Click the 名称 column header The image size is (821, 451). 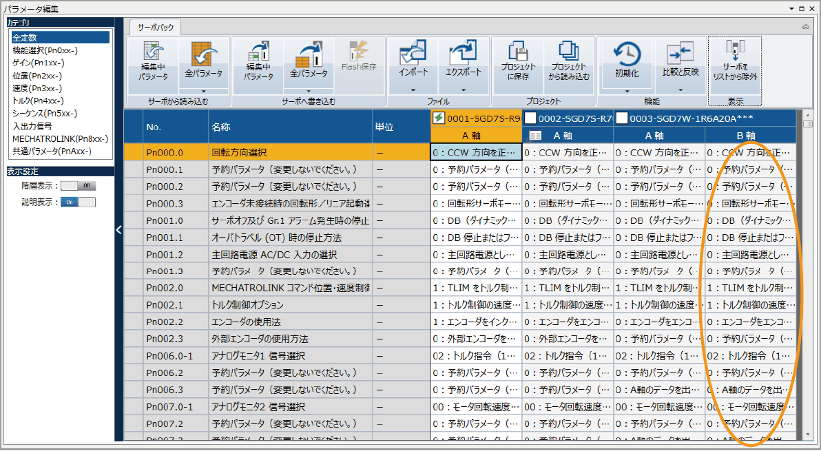click(290, 127)
